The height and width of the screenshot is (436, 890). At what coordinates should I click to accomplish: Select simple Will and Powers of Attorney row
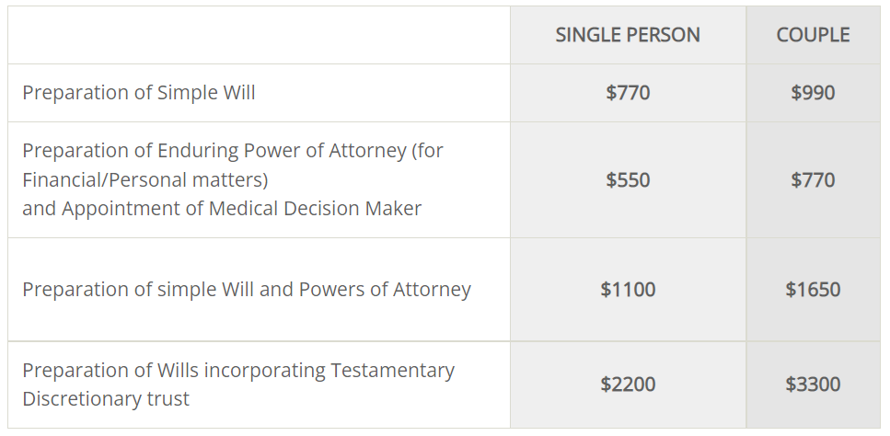coord(247,290)
